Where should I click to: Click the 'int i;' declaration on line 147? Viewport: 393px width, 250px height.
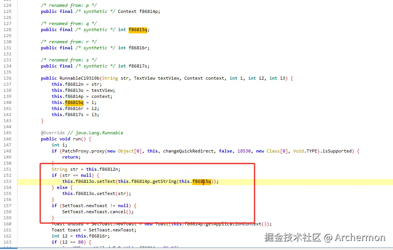coord(60,145)
